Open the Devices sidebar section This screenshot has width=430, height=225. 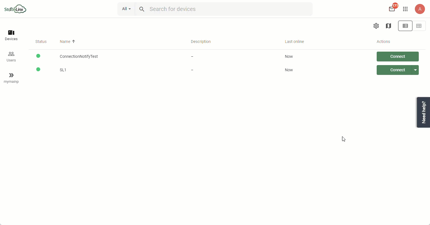point(11,35)
